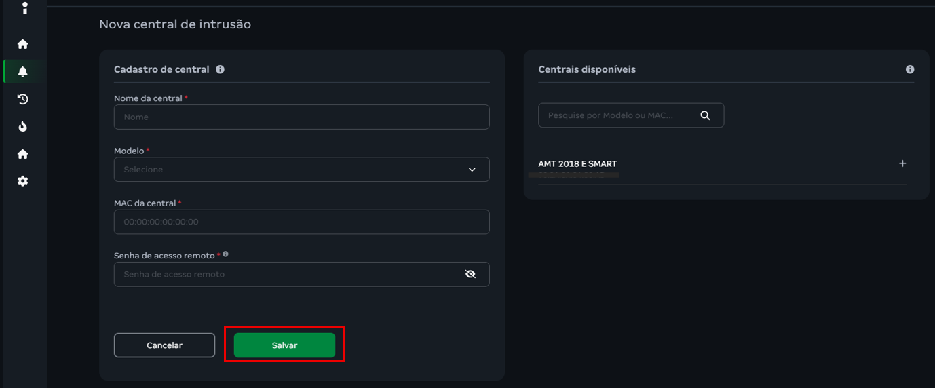Viewport: 935px width, 388px height.
Task: Click info icon beside Cadastro de central
Action: [x=220, y=69]
